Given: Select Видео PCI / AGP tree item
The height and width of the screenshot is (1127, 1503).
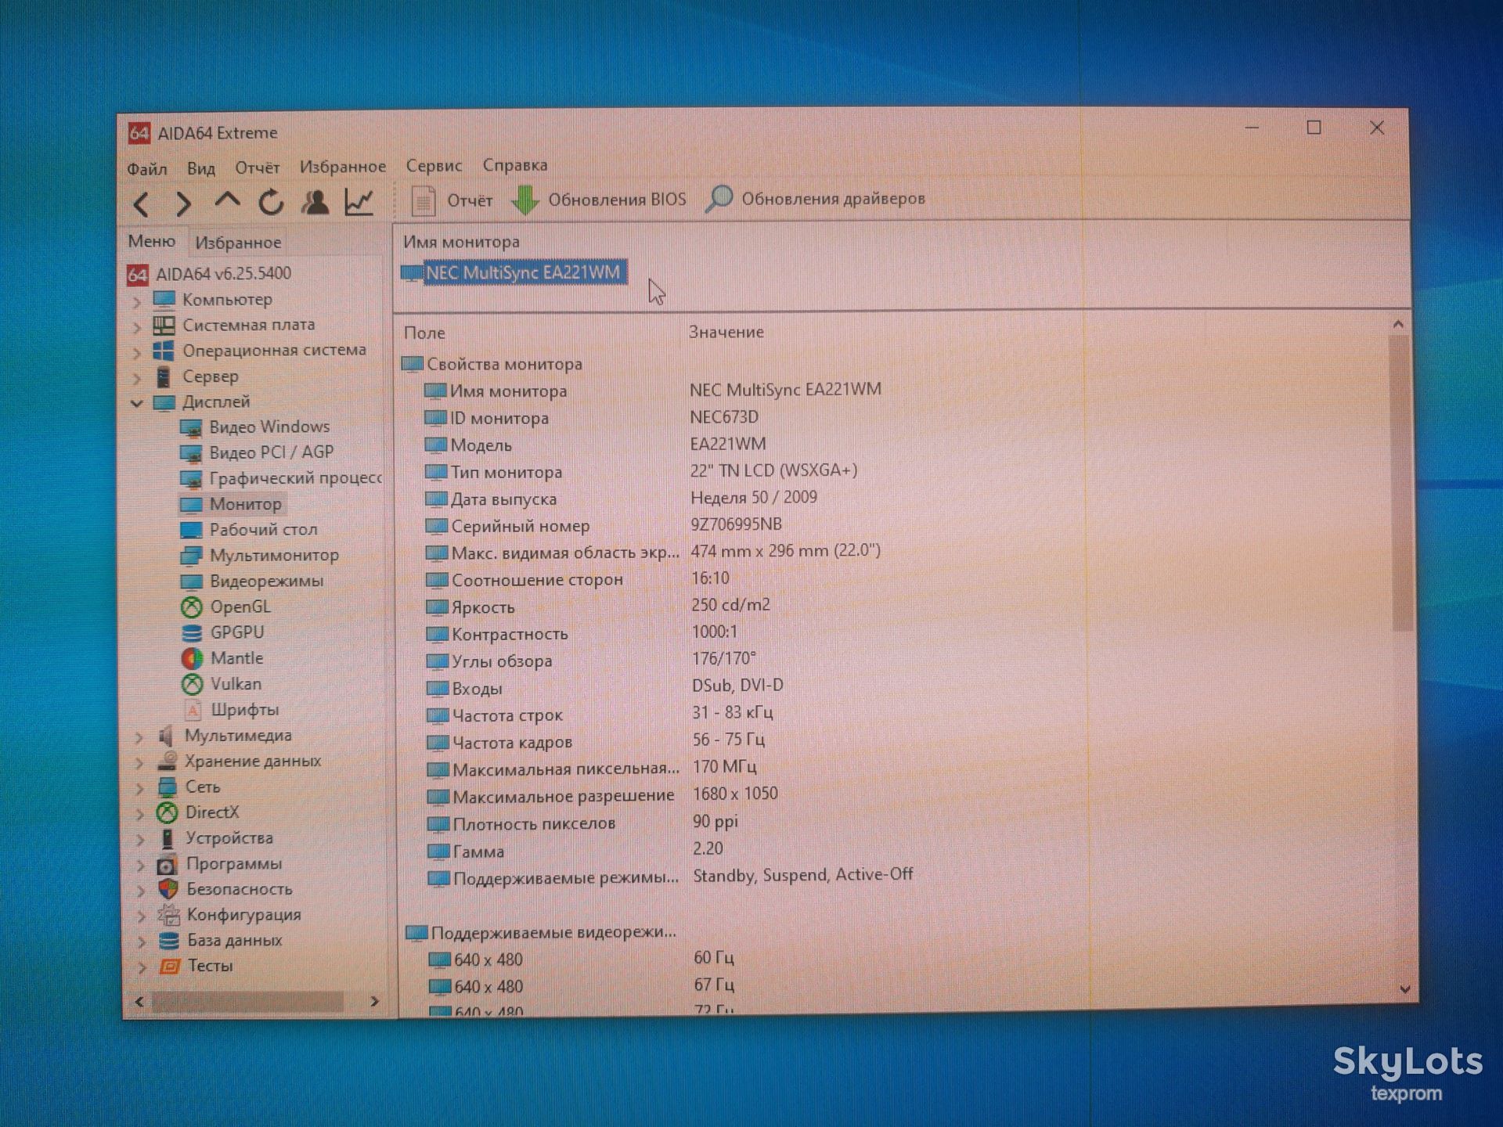Looking at the screenshot, I should (258, 452).
